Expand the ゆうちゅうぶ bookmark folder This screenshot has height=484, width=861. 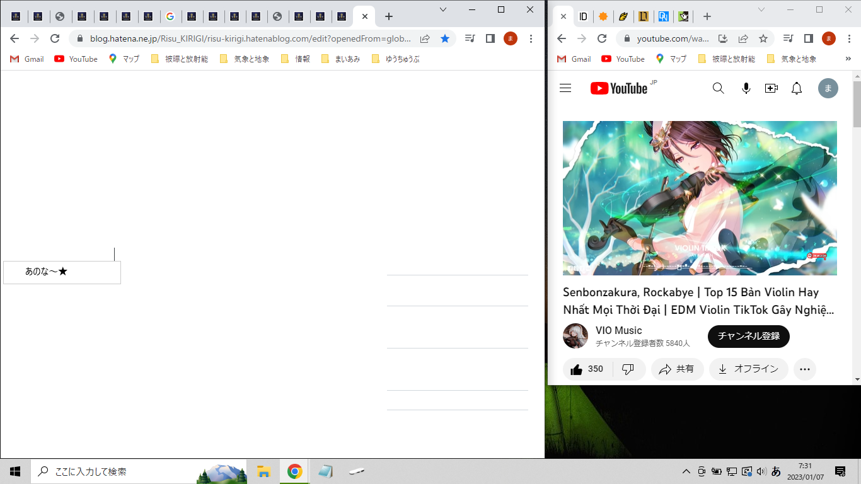(396, 59)
